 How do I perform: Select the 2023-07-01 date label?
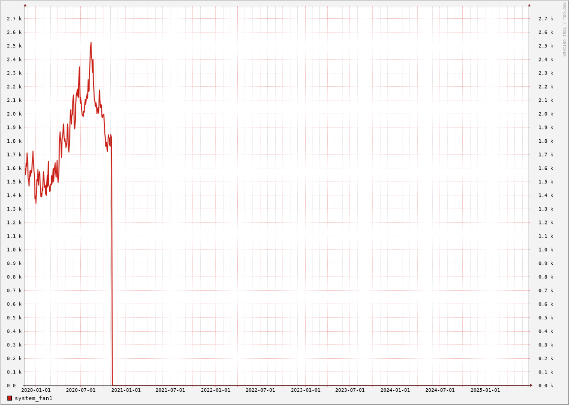(x=350, y=390)
